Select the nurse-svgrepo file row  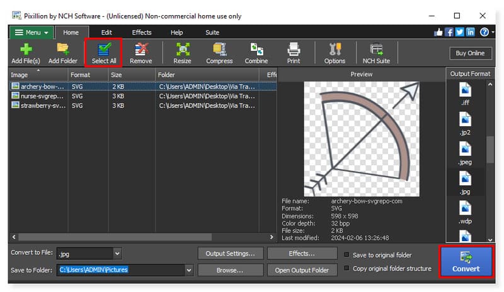coord(38,96)
